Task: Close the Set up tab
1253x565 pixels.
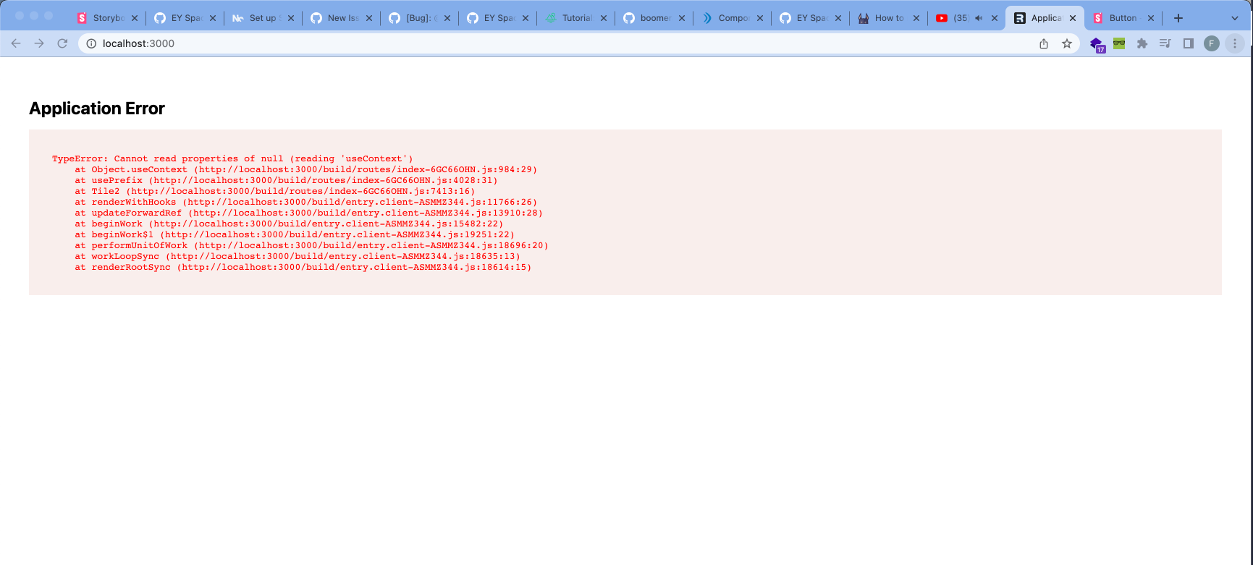Action: coord(291,18)
